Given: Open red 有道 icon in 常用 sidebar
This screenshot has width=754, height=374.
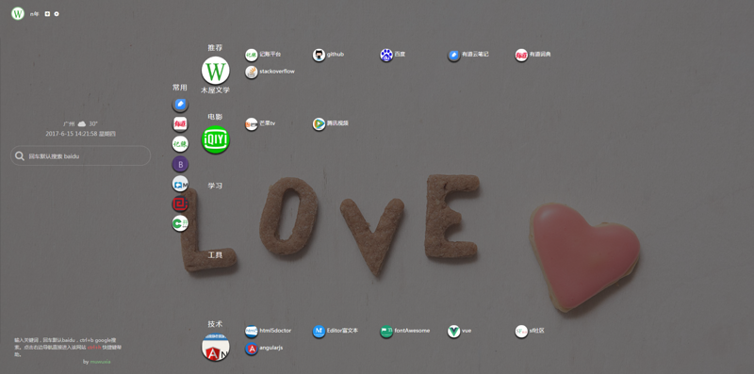Looking at the screenshot, I should (180, 124).
